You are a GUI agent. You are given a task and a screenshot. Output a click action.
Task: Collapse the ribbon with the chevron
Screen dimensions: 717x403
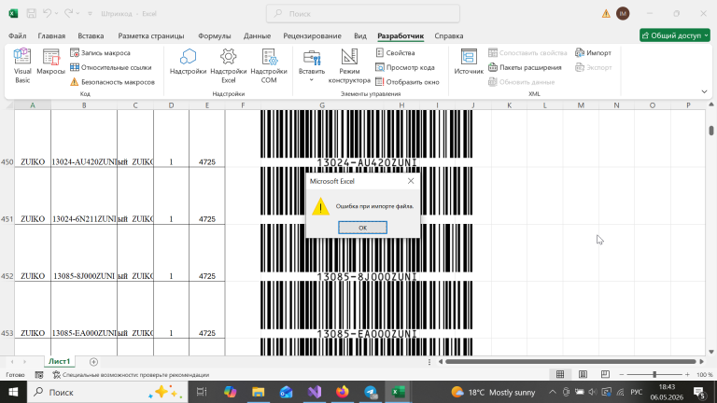tap(704, 91)
